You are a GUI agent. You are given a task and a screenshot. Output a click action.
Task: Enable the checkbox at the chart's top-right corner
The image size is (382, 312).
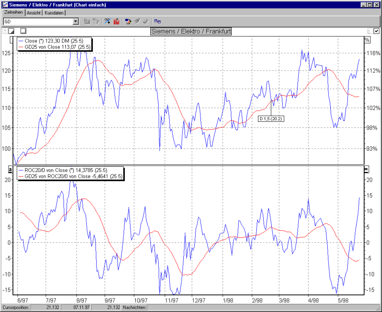click(376, 31)
